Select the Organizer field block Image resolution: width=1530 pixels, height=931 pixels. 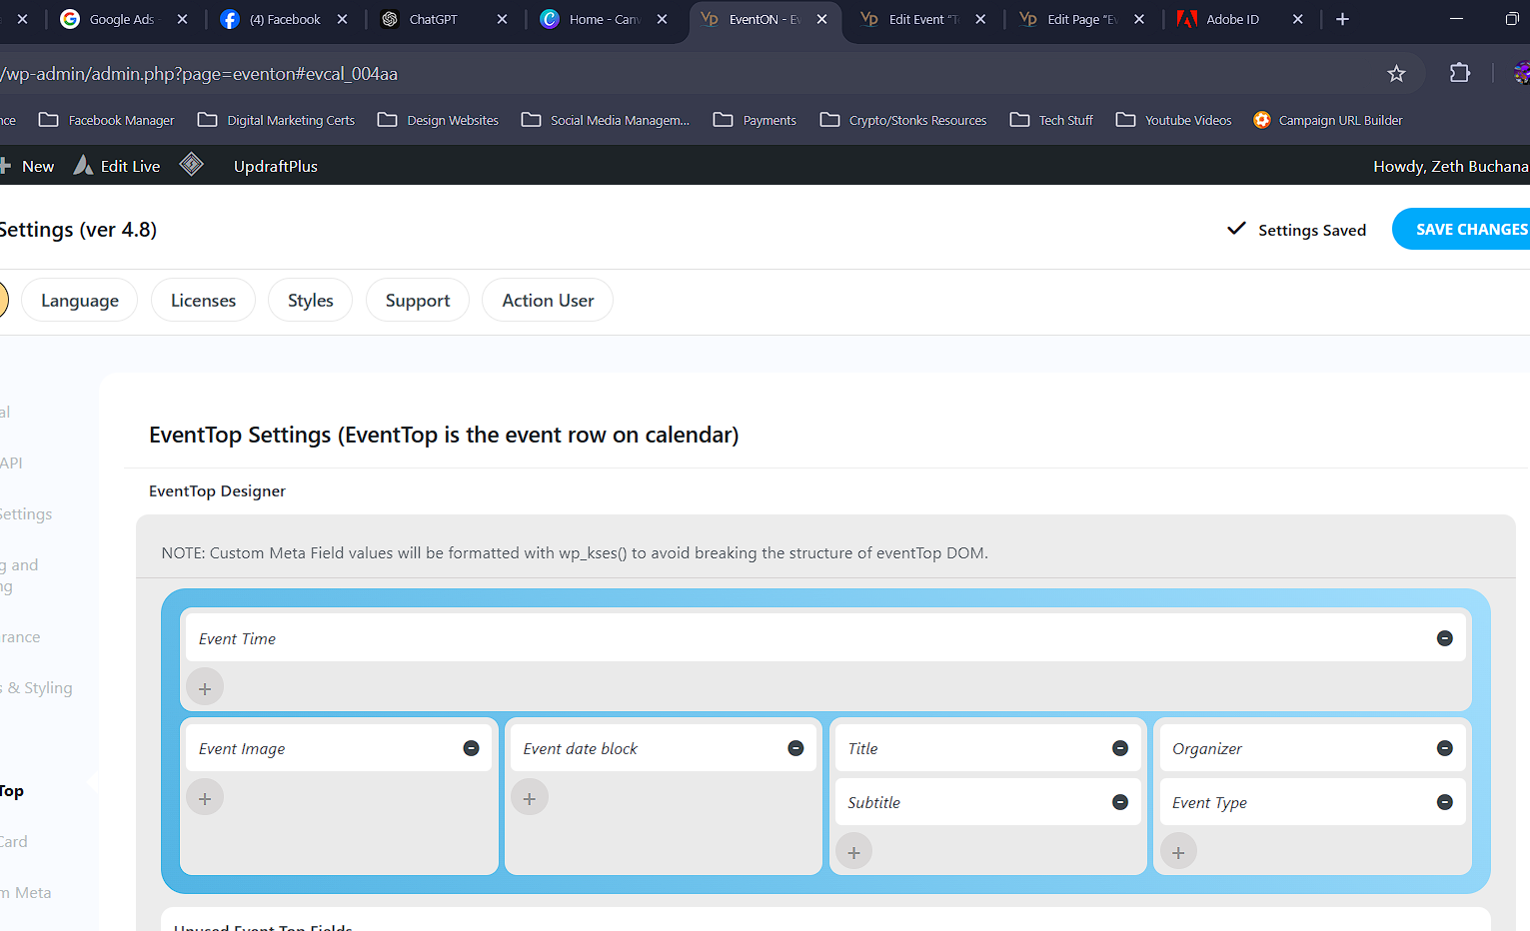[1312, 748]
